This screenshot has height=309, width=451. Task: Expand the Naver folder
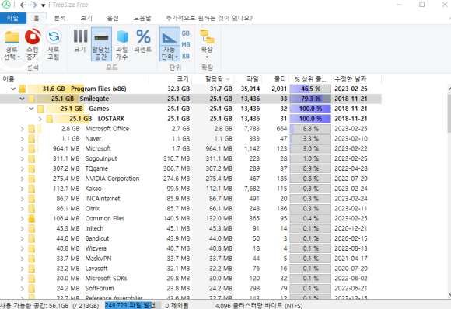point(22,139)
